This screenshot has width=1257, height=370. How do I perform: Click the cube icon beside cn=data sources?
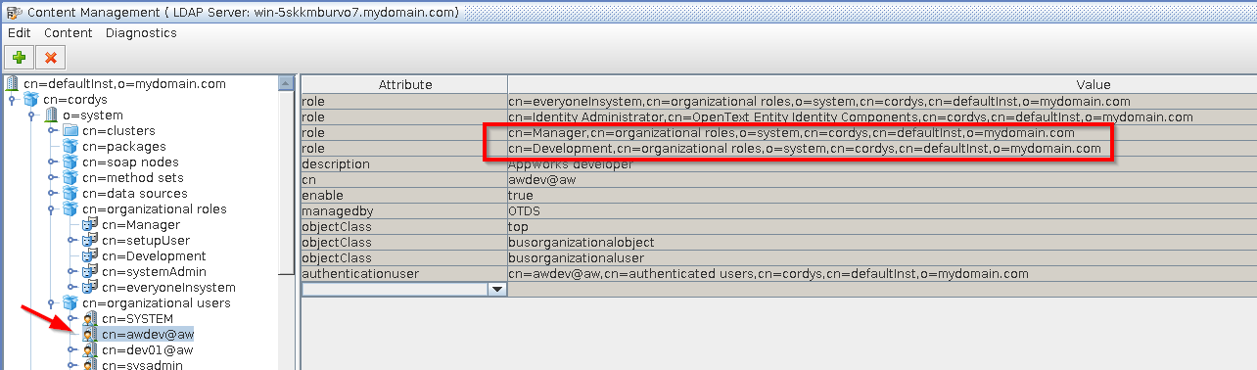tap(70, 194)
